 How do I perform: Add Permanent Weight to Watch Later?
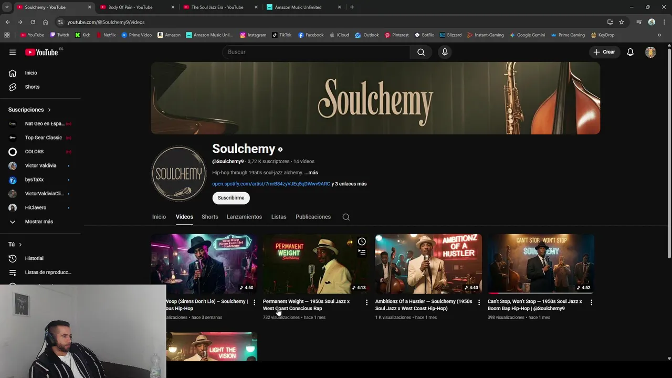click(362, 241)
